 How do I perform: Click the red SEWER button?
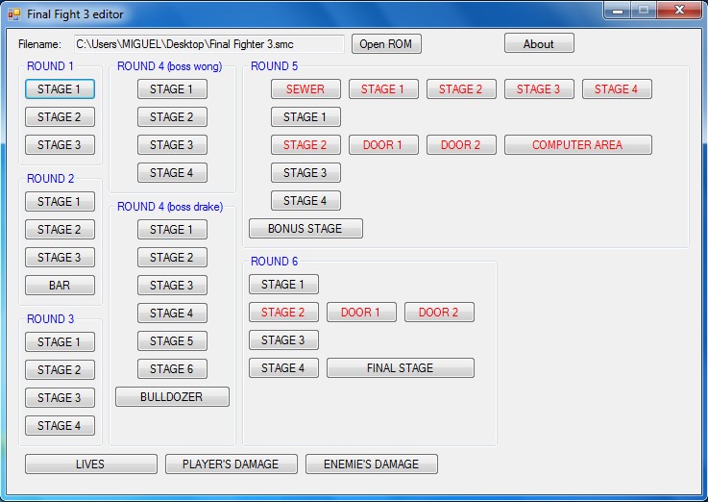tap(305, 89)
